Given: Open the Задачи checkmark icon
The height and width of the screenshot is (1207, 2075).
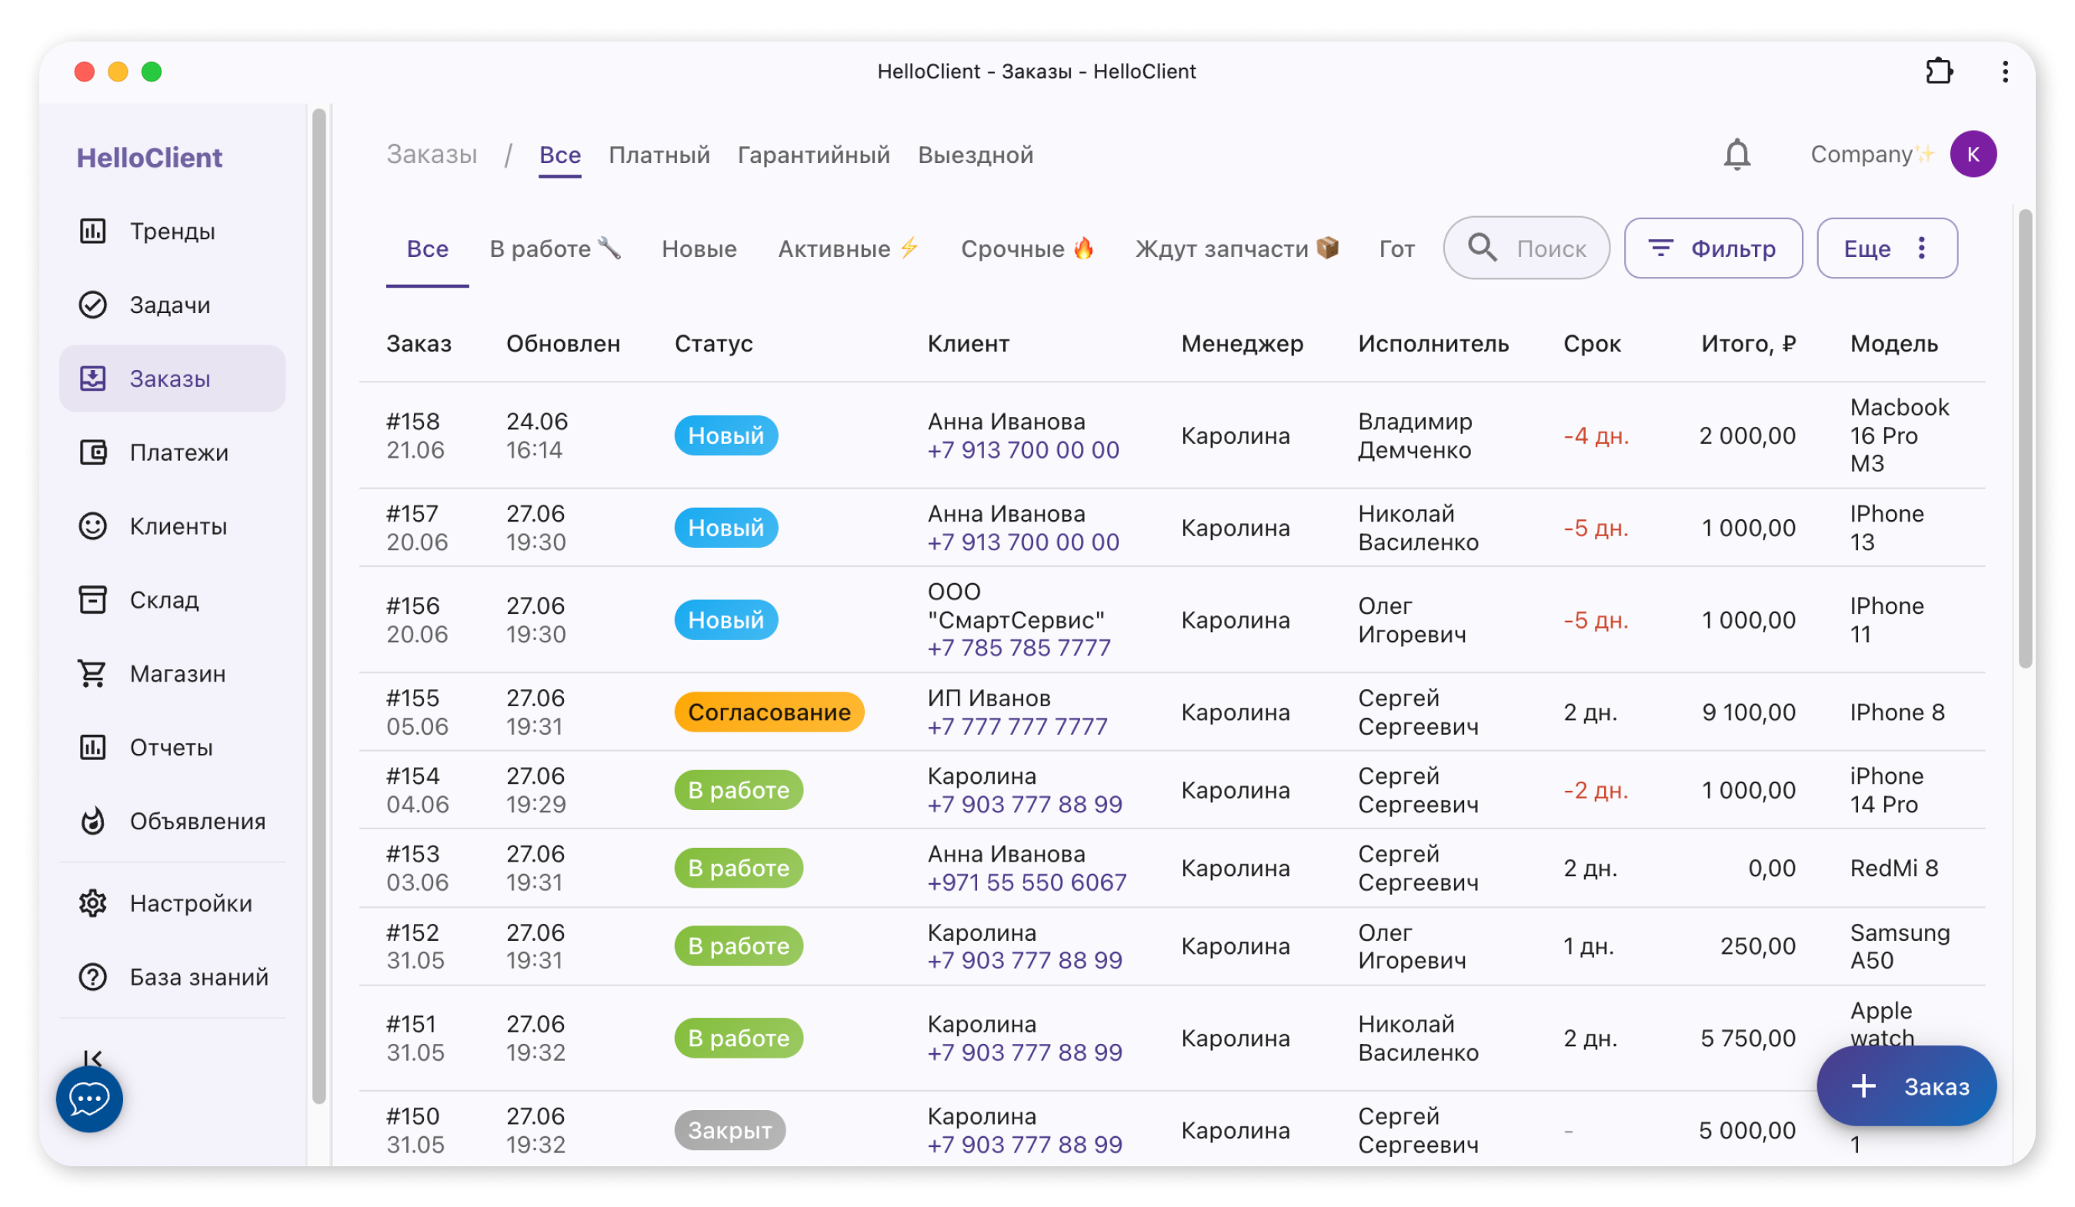Looking at the screenshot, I should [92, 305].
